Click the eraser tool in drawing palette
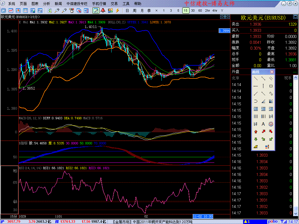Screen dimensions: 299x224 (x=255, y=147)
